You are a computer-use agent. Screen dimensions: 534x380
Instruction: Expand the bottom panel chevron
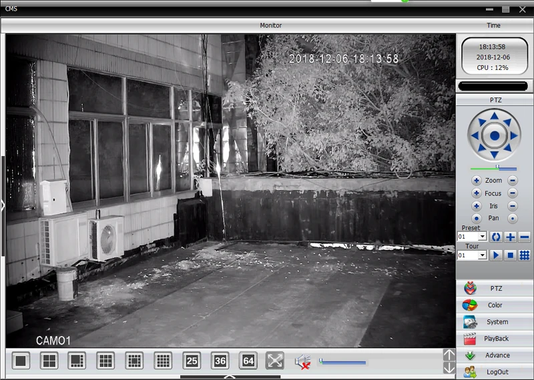(x=230, y=377)
